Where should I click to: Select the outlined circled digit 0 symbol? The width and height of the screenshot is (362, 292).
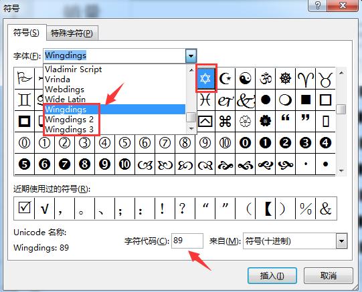click(24, 143)
